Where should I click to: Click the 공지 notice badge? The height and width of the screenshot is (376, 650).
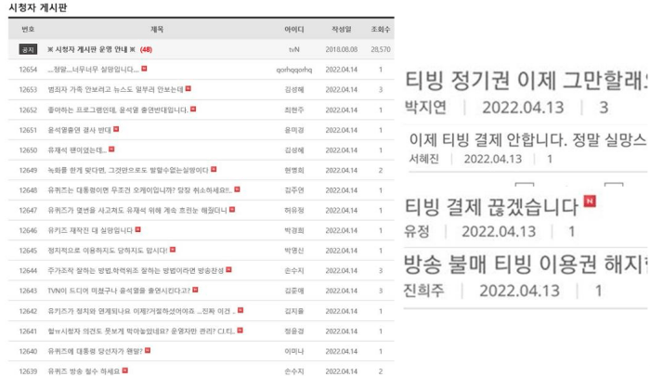pyautogui.click(x=28, y=49)
